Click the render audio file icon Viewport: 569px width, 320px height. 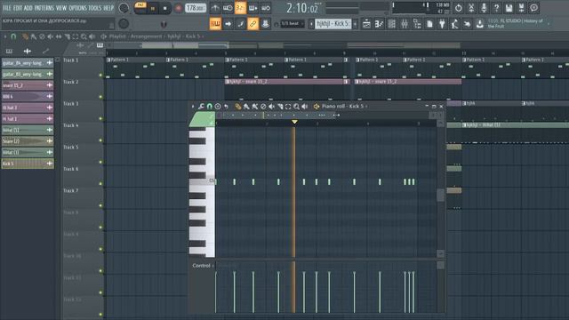coord(522,8)
